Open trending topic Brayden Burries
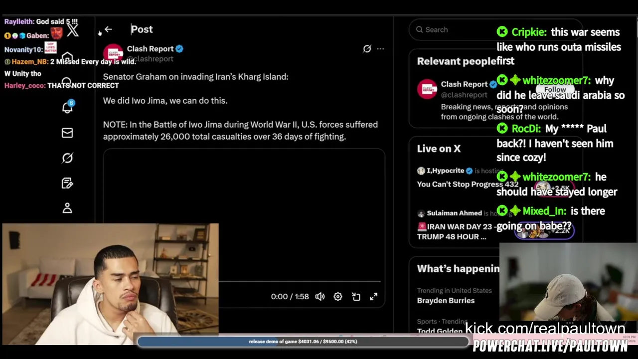The width and height of the screenshot is (638, 359). tap(446, 301)
